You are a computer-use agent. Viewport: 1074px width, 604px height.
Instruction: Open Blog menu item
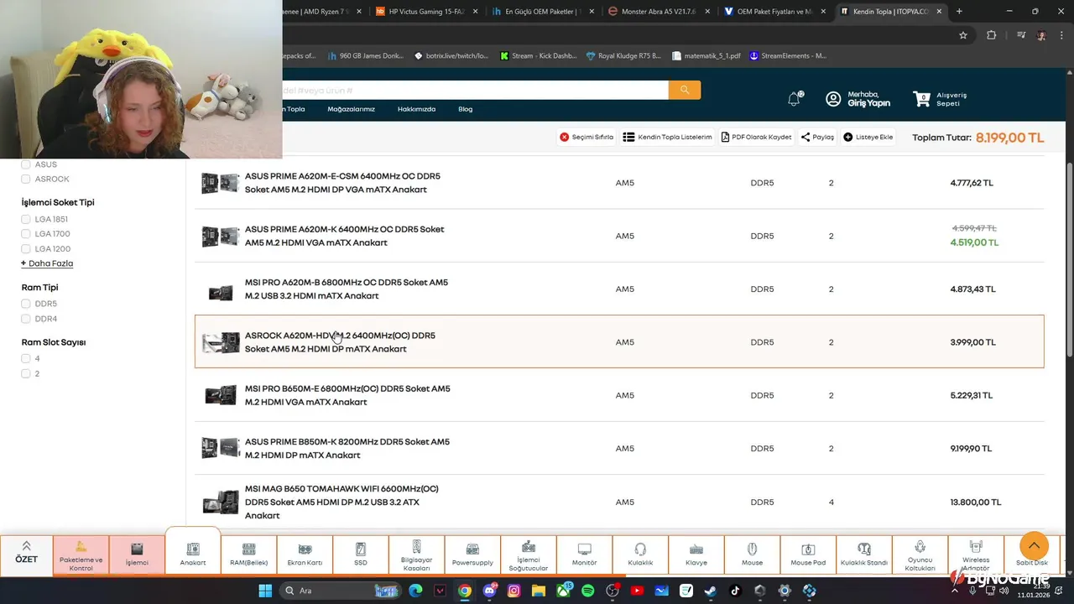465,109
